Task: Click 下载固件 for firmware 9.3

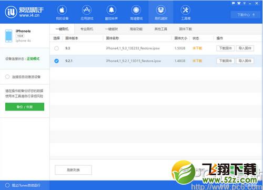Action: point(226,48)
